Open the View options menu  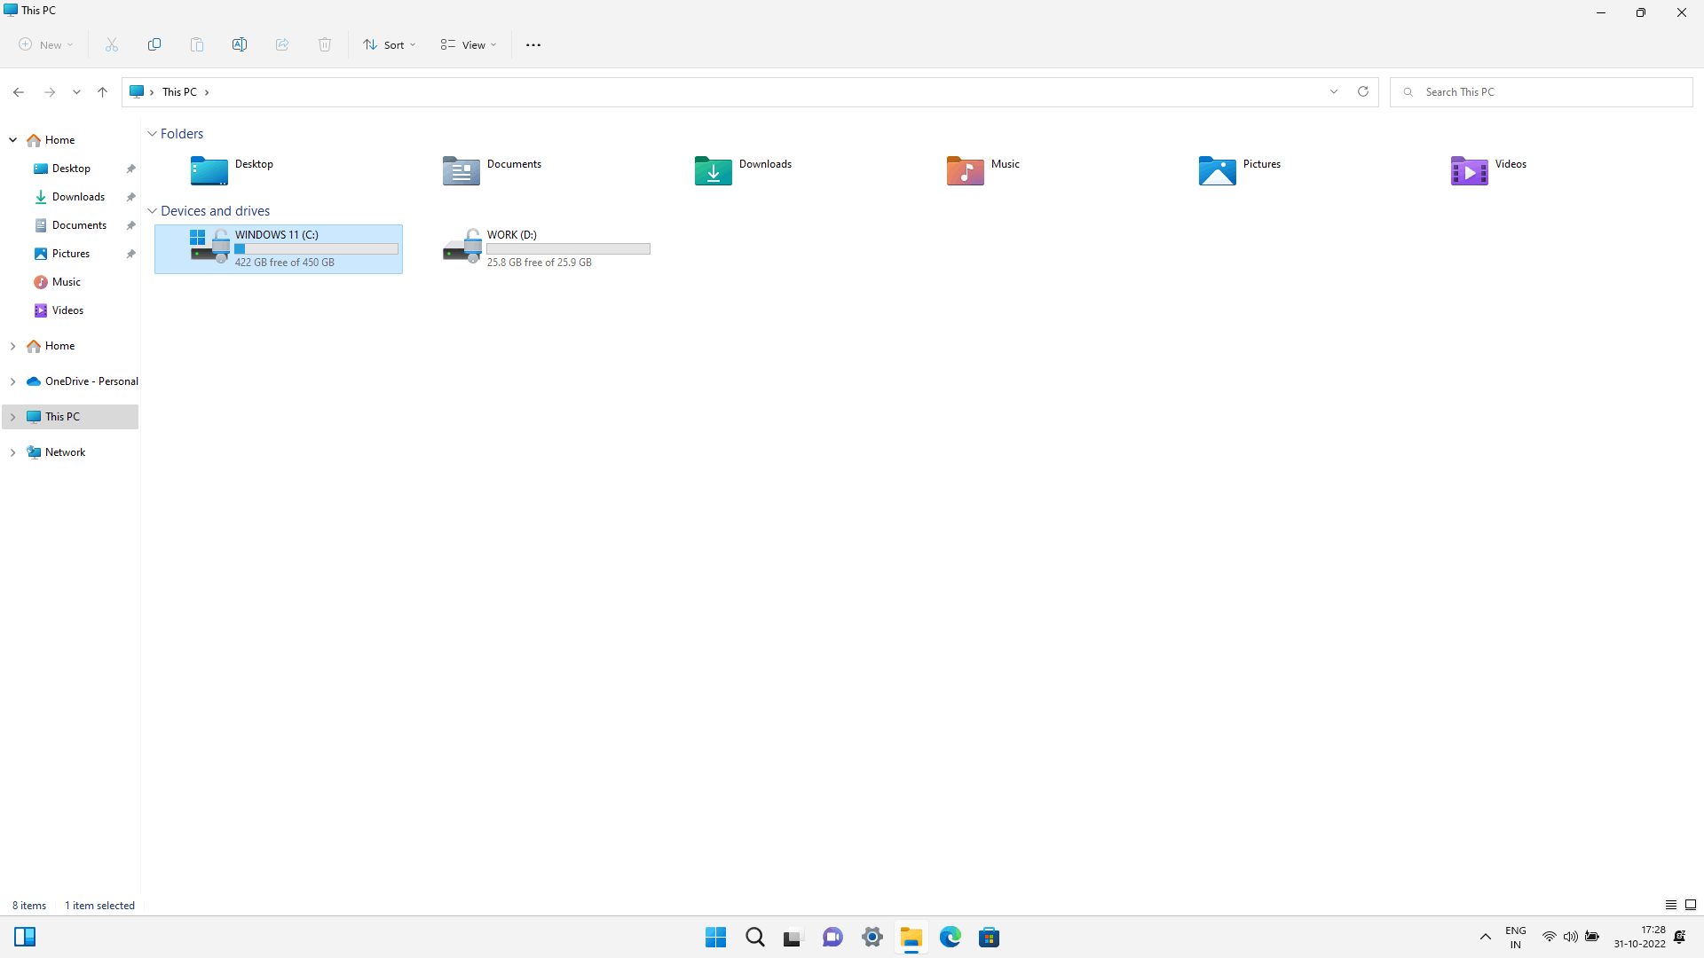(x=469, y=44)
